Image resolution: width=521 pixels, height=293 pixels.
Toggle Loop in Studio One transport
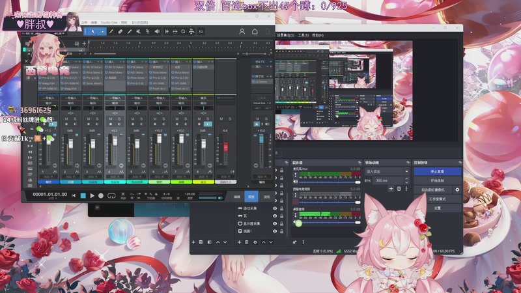coord(111,196)
